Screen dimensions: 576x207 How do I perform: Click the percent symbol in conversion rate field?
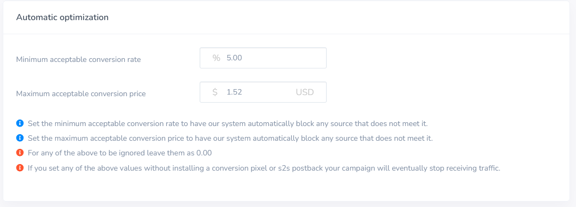[216, 58]
